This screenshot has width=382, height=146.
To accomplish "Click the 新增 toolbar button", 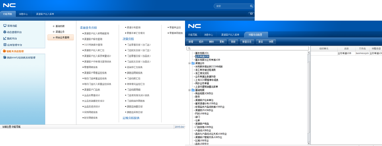I will point(191,42).
